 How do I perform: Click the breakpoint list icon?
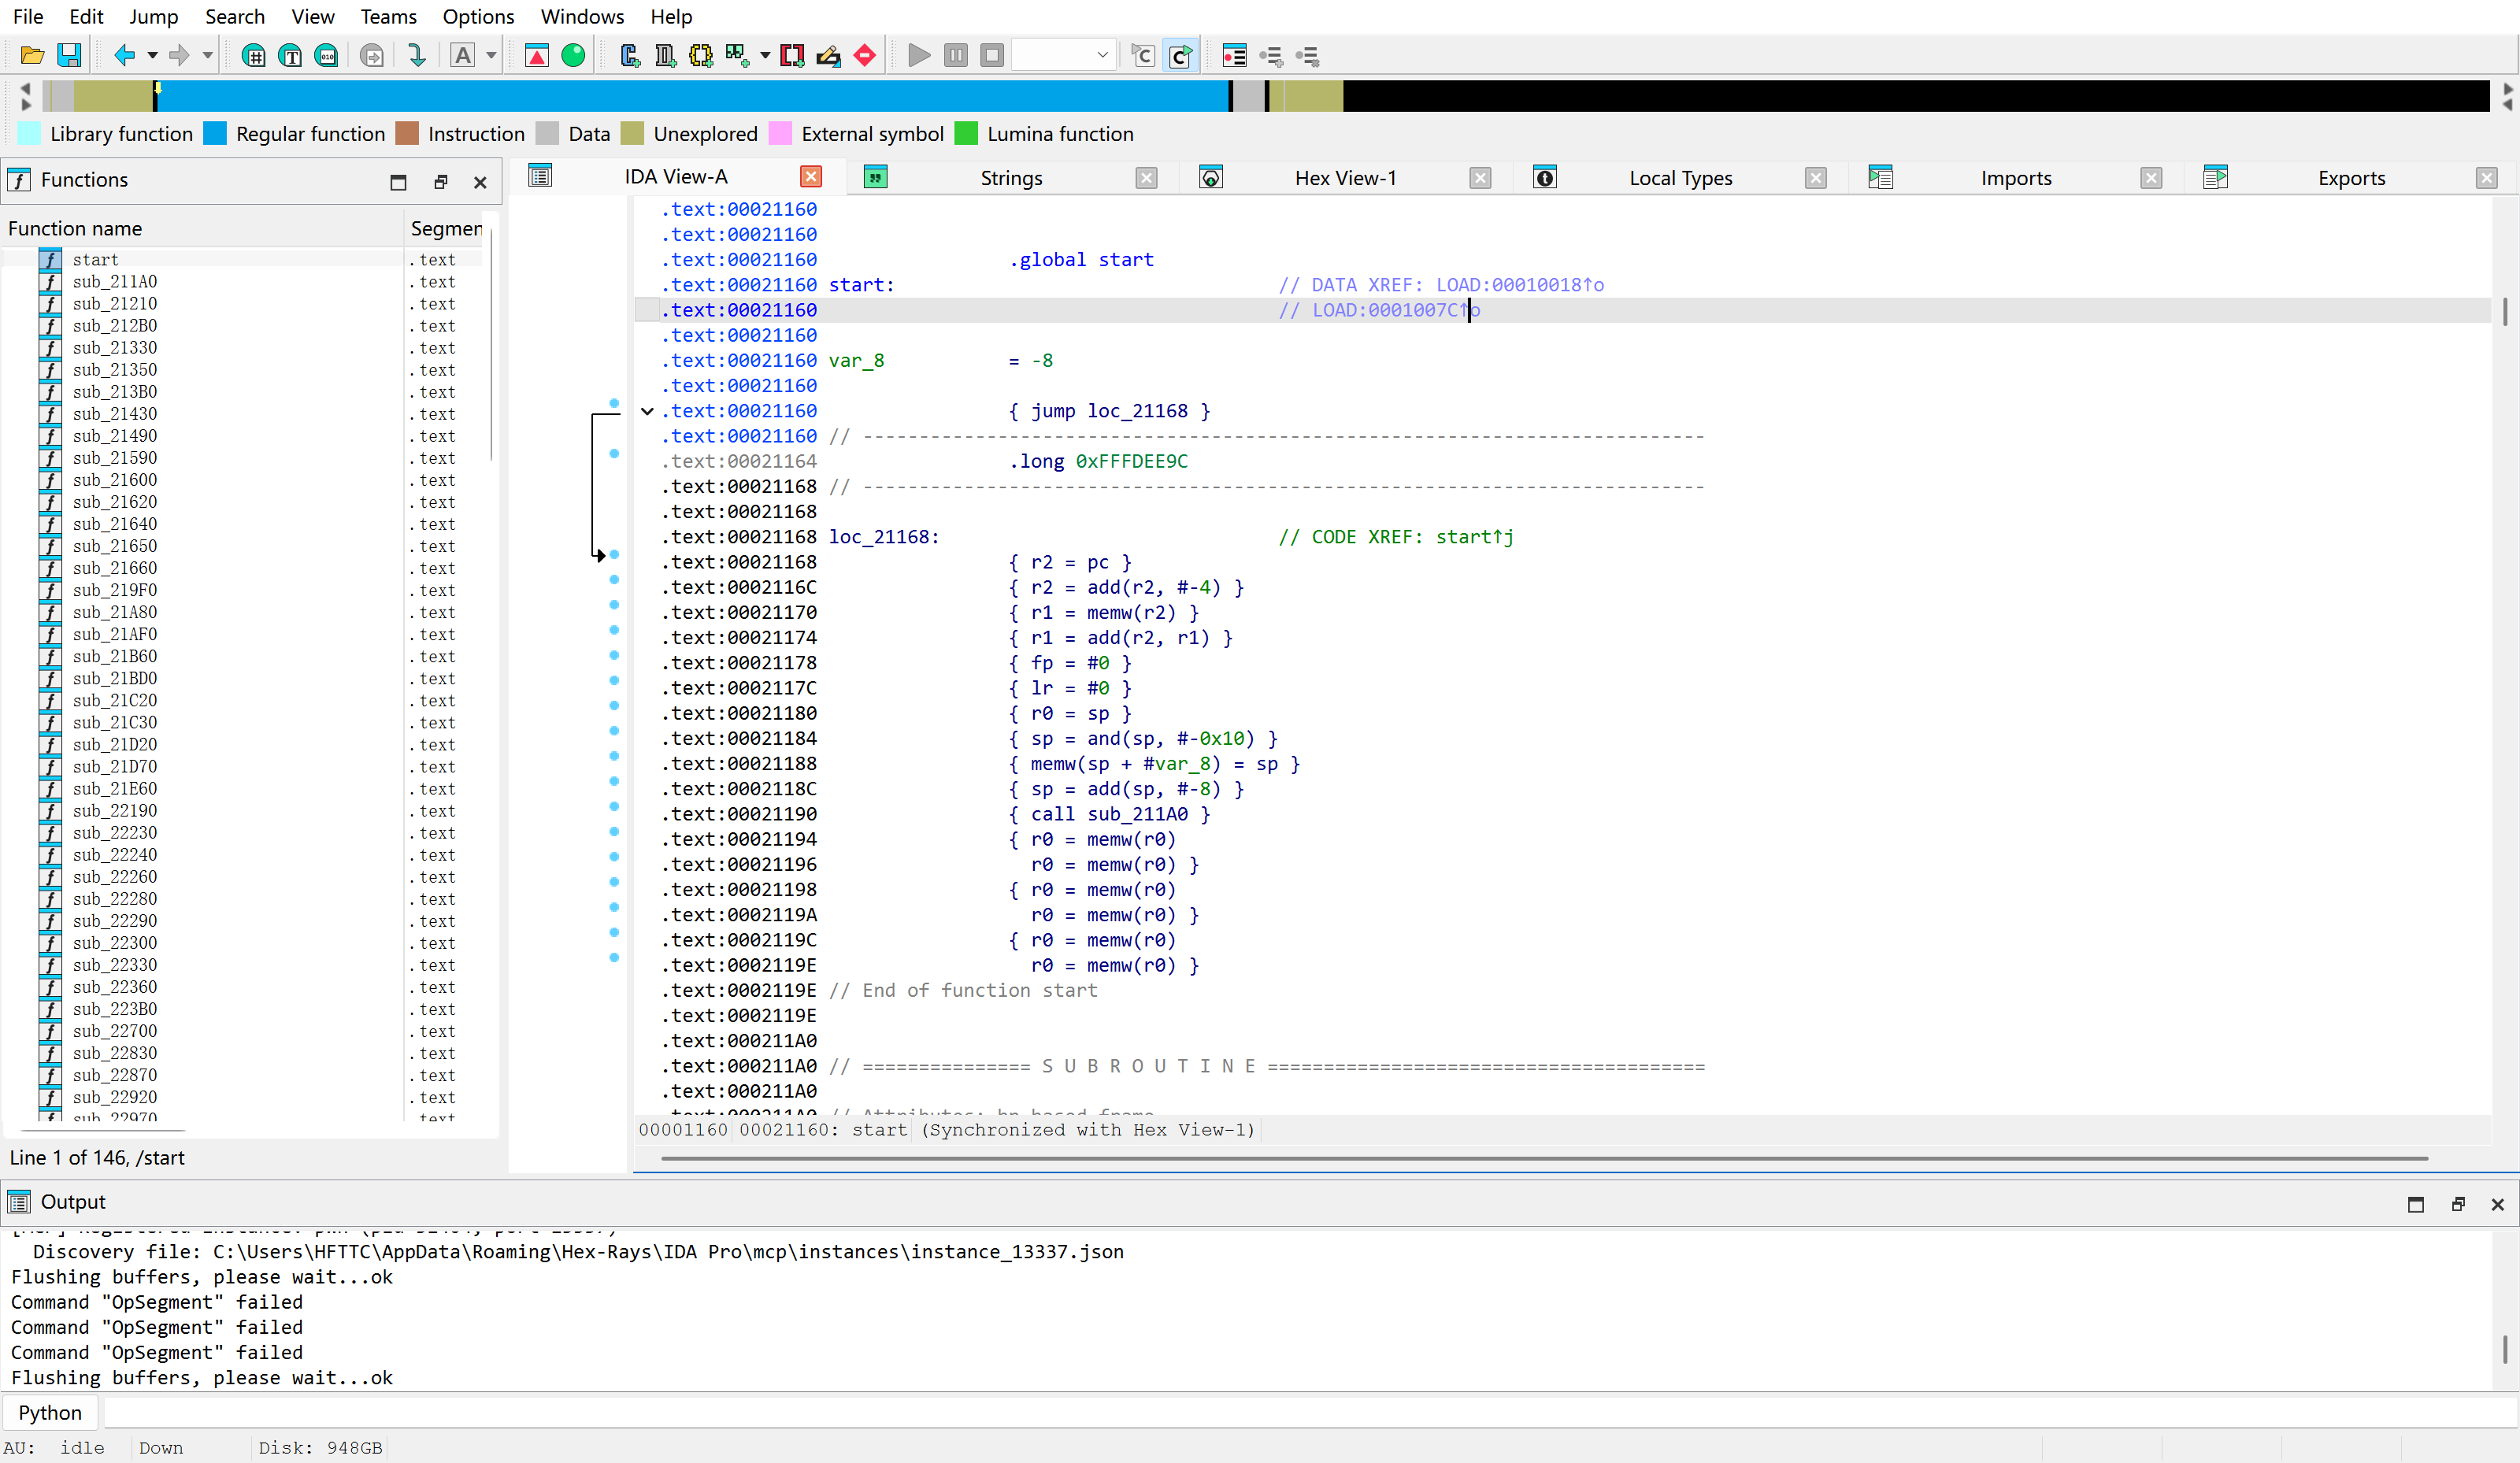coord(1234,55)
